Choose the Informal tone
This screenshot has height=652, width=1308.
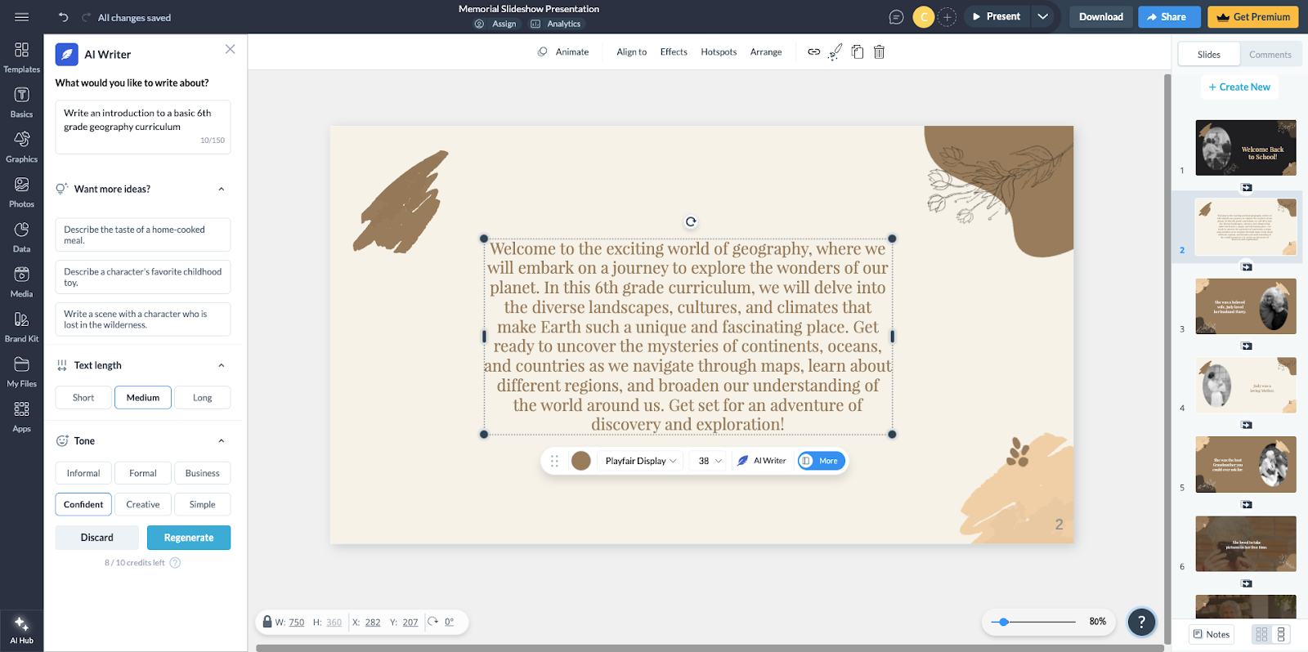(83, 473)
